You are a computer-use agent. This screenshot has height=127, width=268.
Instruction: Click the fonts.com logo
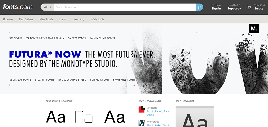click(x=18, y=7)
